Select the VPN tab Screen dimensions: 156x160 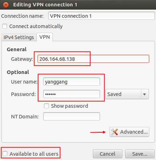pyautogui.click(x=45, y=37)
